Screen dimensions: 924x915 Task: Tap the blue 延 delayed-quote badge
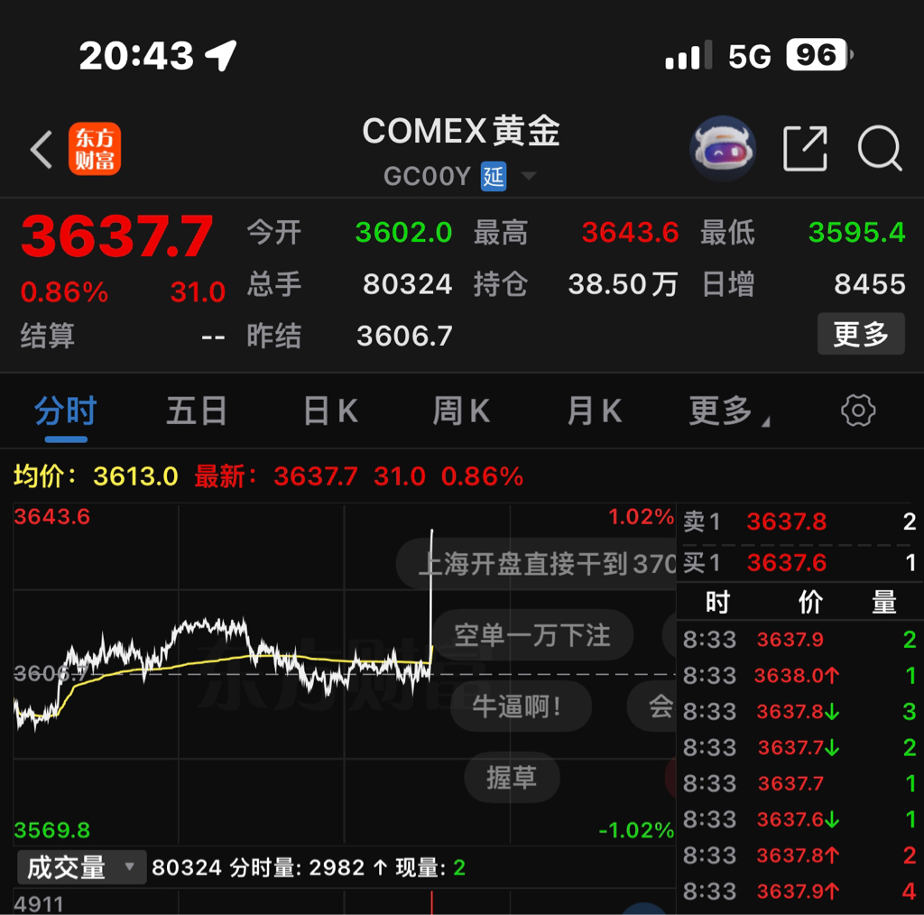[x=494, y=176]
